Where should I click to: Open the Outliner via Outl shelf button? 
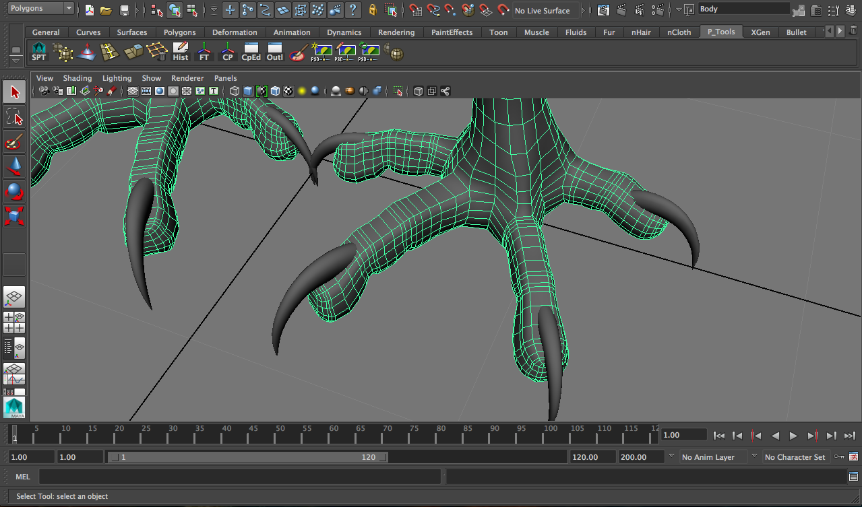click(274, 52)
